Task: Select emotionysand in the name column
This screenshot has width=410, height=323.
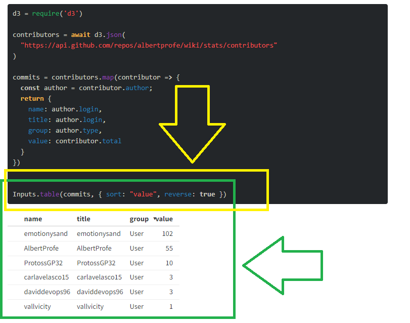Action: 46,234
